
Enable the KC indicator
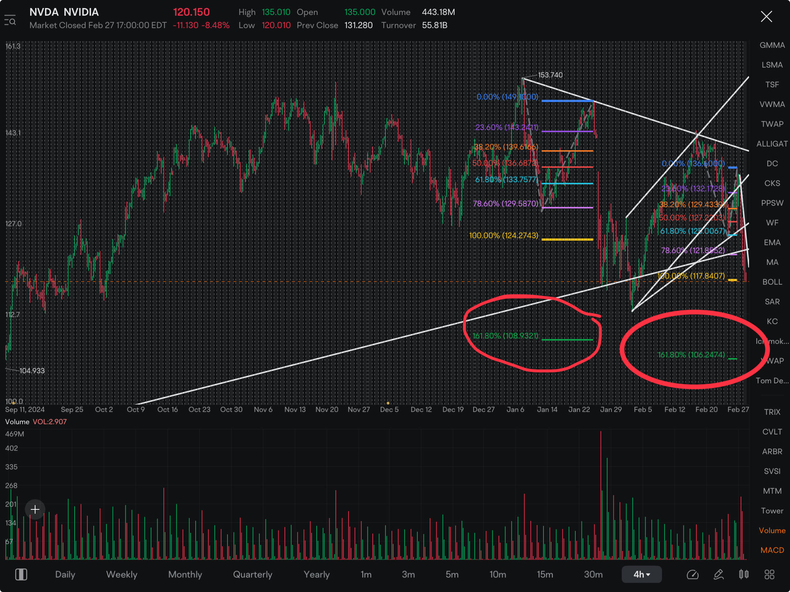click(x=772, y=321)
